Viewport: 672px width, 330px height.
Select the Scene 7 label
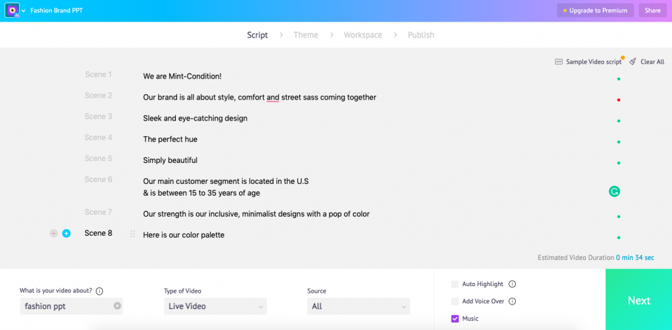[x=98, y=212]
